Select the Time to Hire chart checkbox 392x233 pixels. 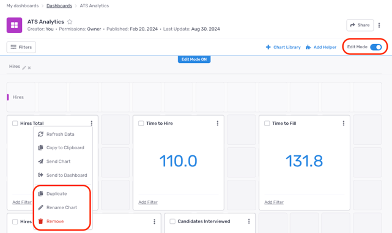pyautogui.click(x=141, y=124)
